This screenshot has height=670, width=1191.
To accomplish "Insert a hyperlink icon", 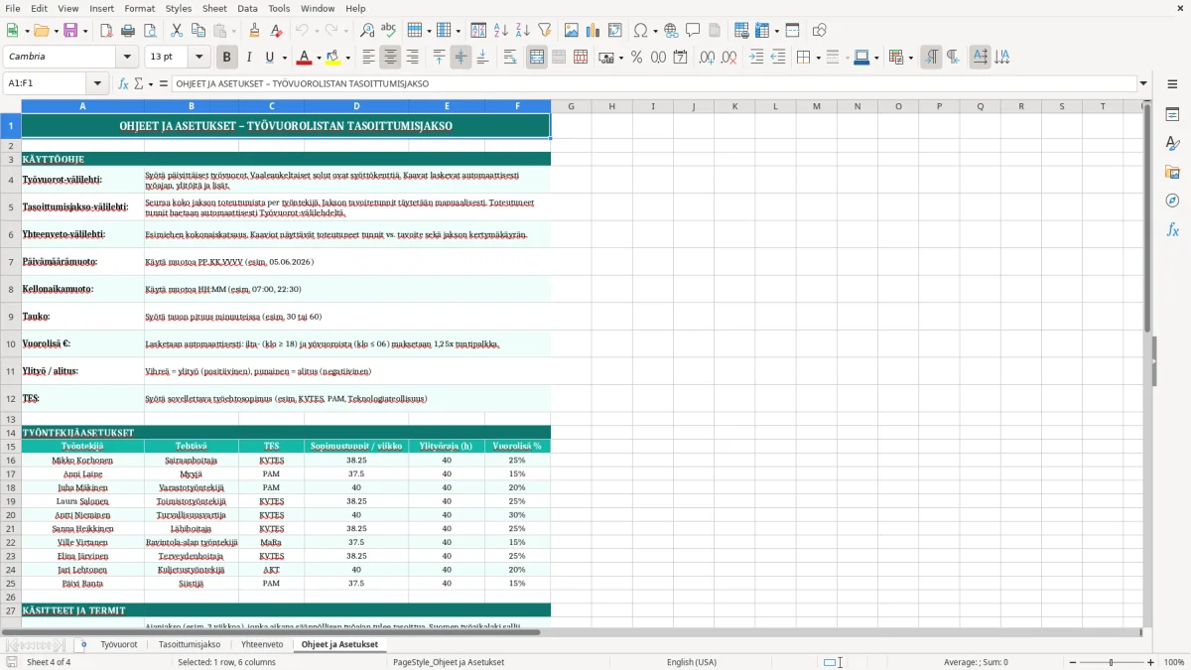I will click(x=671, y=31).
